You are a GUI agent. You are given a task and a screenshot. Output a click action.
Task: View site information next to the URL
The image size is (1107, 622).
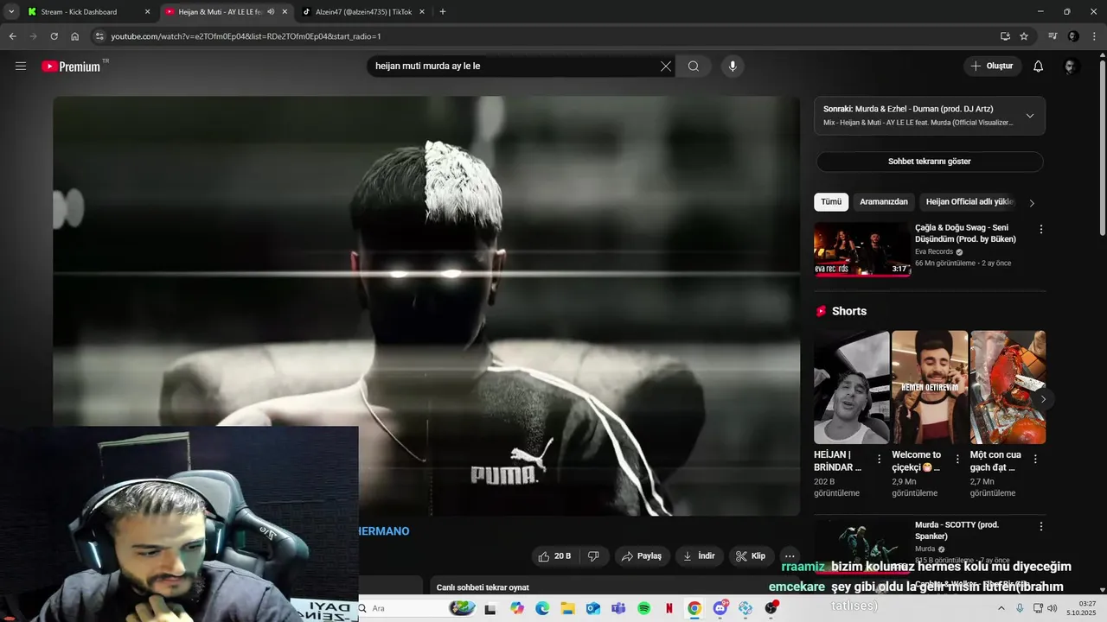pos(99,36)
